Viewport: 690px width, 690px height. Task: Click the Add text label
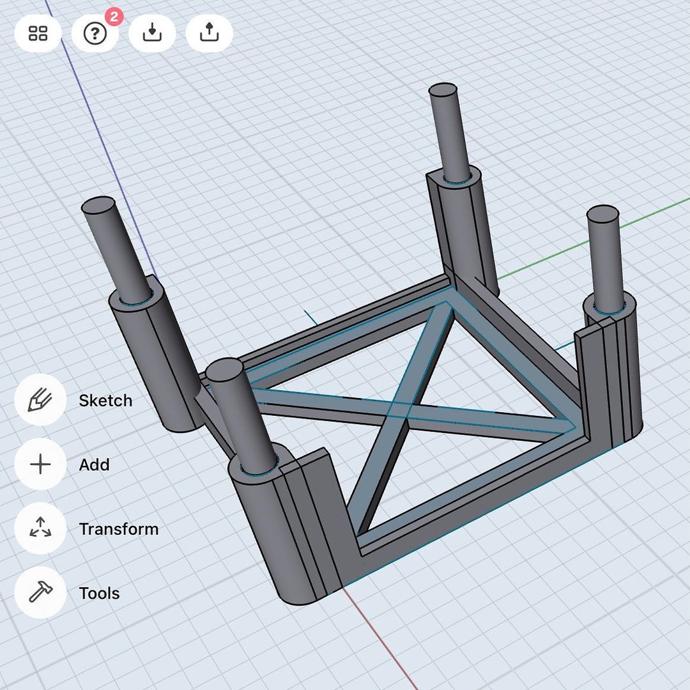tap(94, 464)
